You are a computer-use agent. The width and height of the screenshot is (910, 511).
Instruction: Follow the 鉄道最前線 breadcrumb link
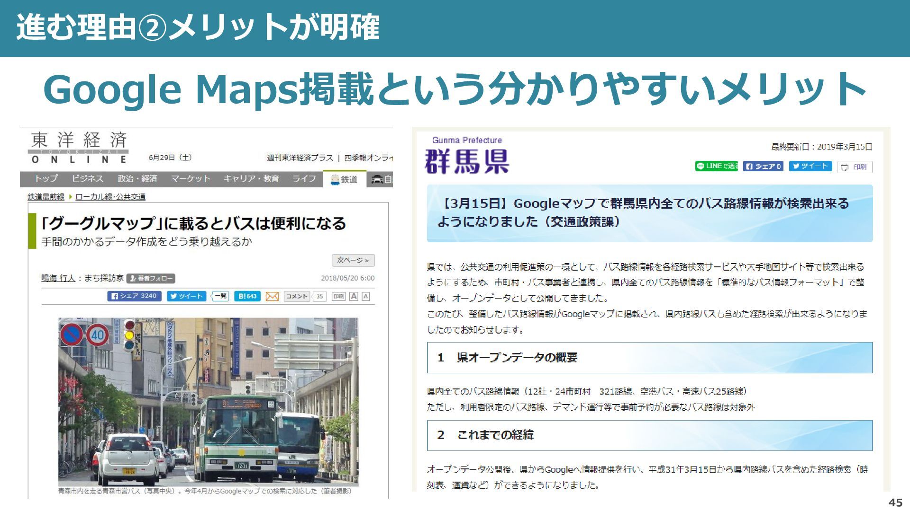[46, 197]
